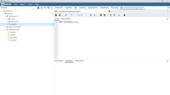
Task: Open the postgres/postgres@postgres connection dropdown
Action: (x=83, y=11)
